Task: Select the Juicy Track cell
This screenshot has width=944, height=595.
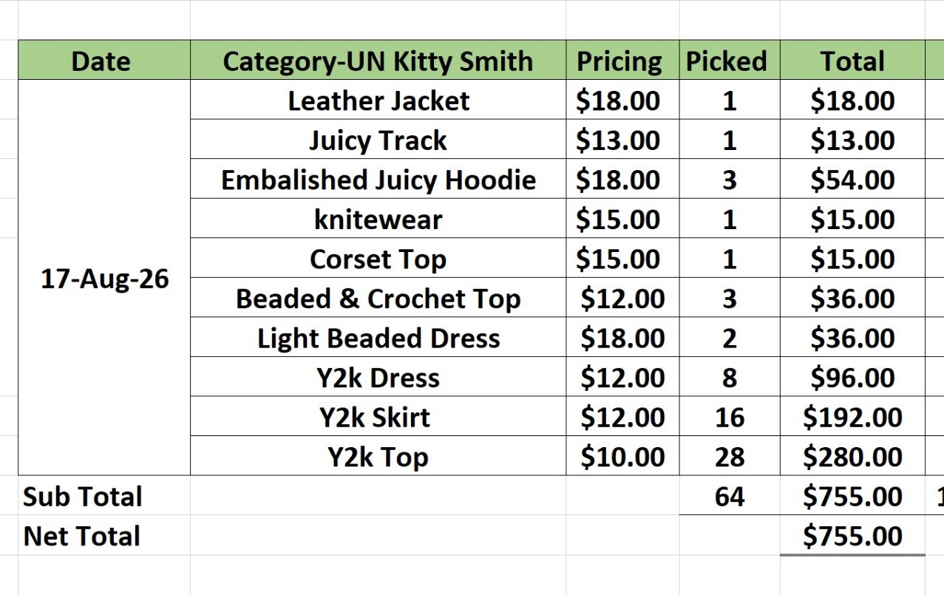Action: [378, 139]
